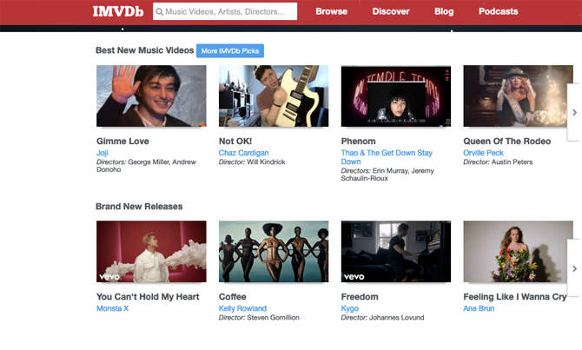
Task: Open artist link Monsta X
Action: click(x=112, y=308)
